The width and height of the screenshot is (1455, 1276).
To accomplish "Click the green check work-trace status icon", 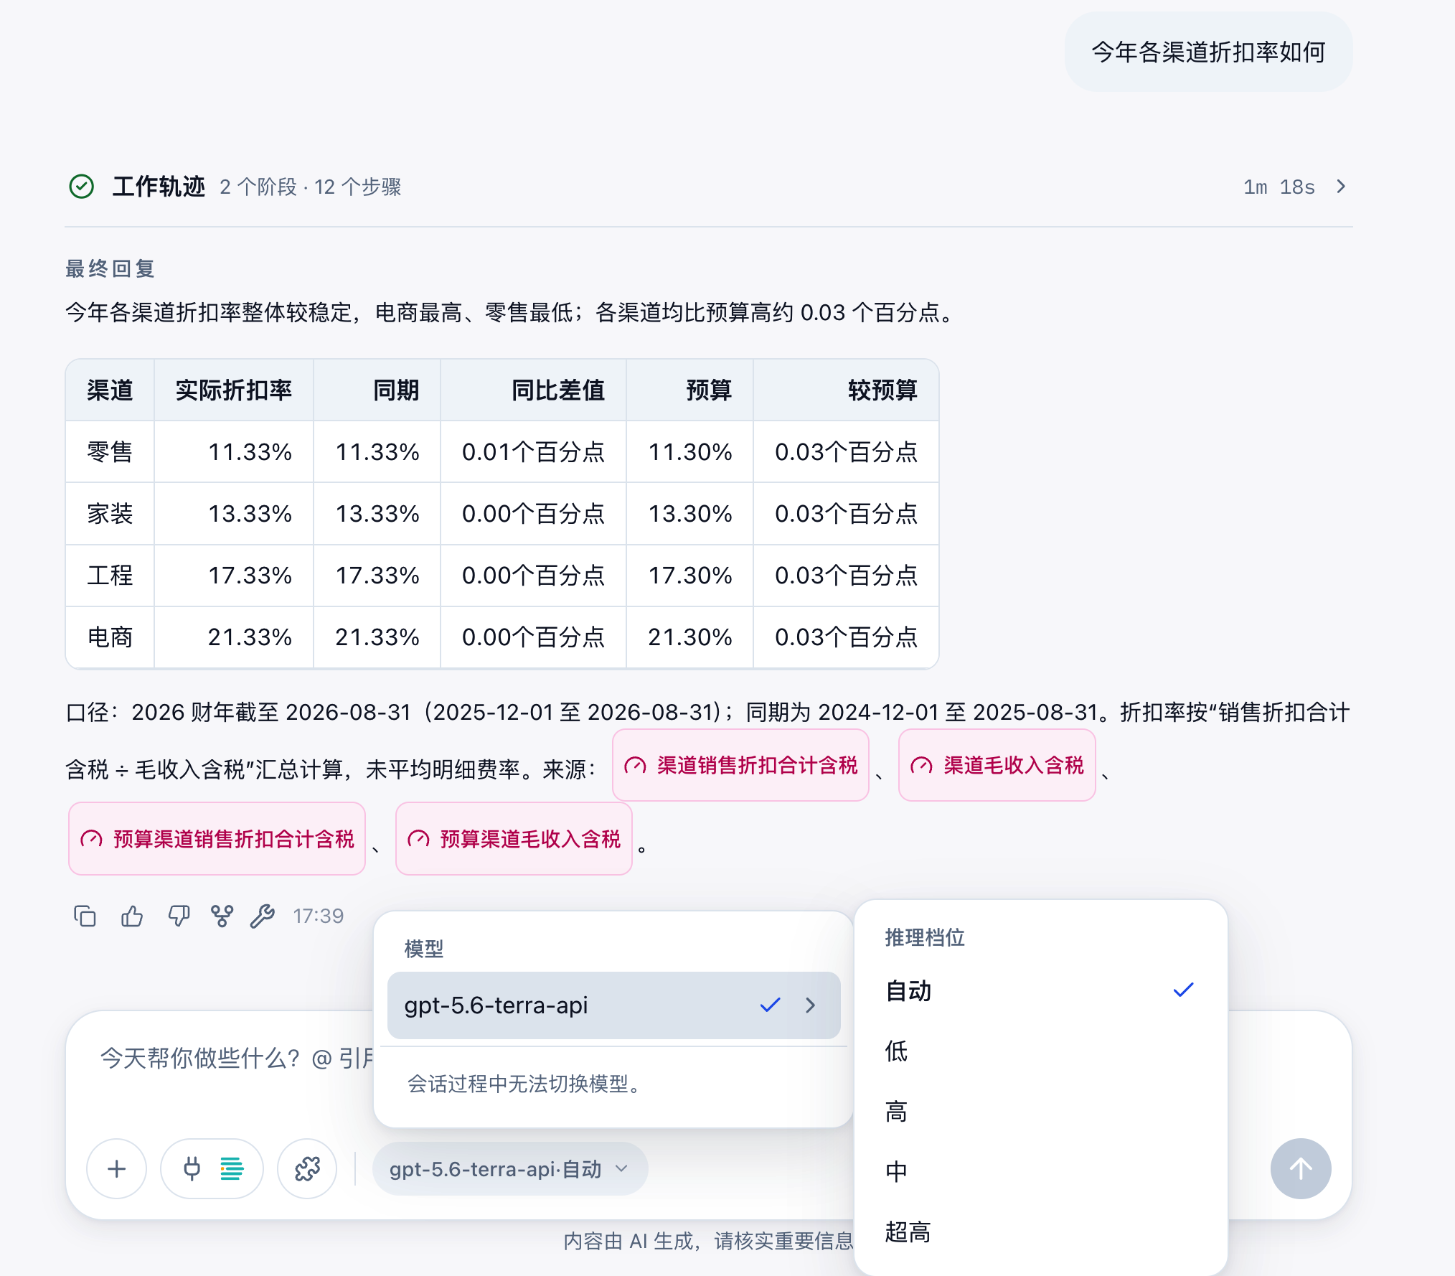I will [x=82, y=187].
